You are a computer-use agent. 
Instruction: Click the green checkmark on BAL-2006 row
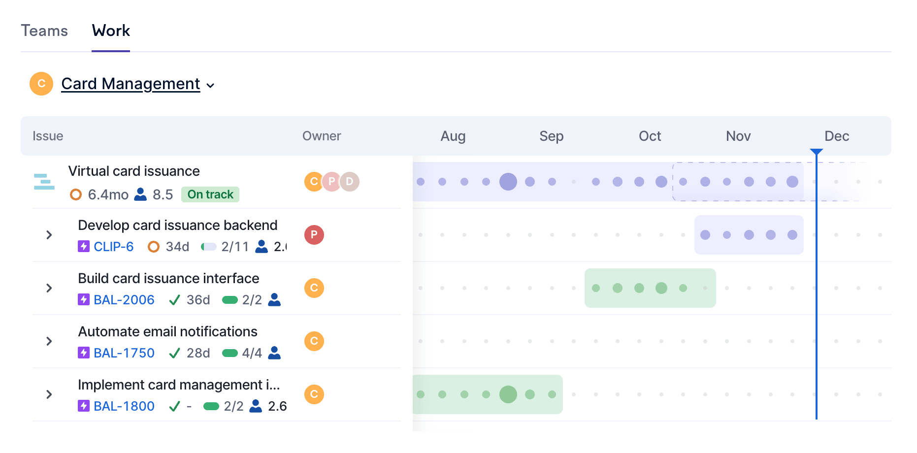(174, 300)
